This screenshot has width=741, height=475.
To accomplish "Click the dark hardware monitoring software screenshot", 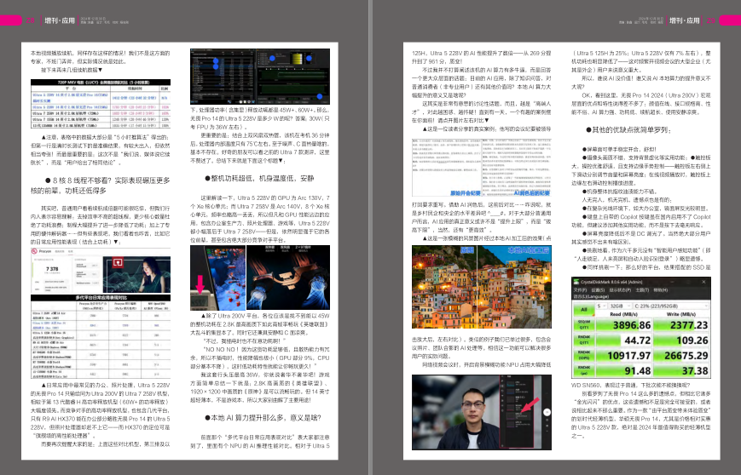I will [260, 76].
